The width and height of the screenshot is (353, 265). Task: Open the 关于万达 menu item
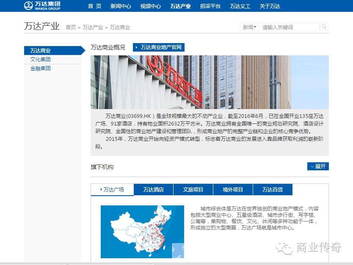(270, 6)
